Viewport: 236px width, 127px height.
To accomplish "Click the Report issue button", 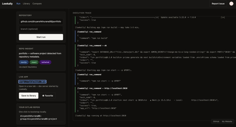I will (218, 4).
